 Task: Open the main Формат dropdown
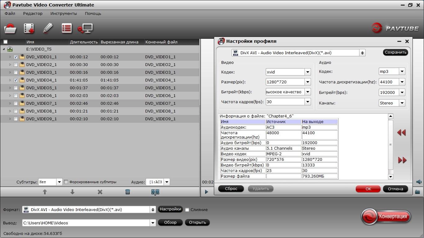(153, 209)
